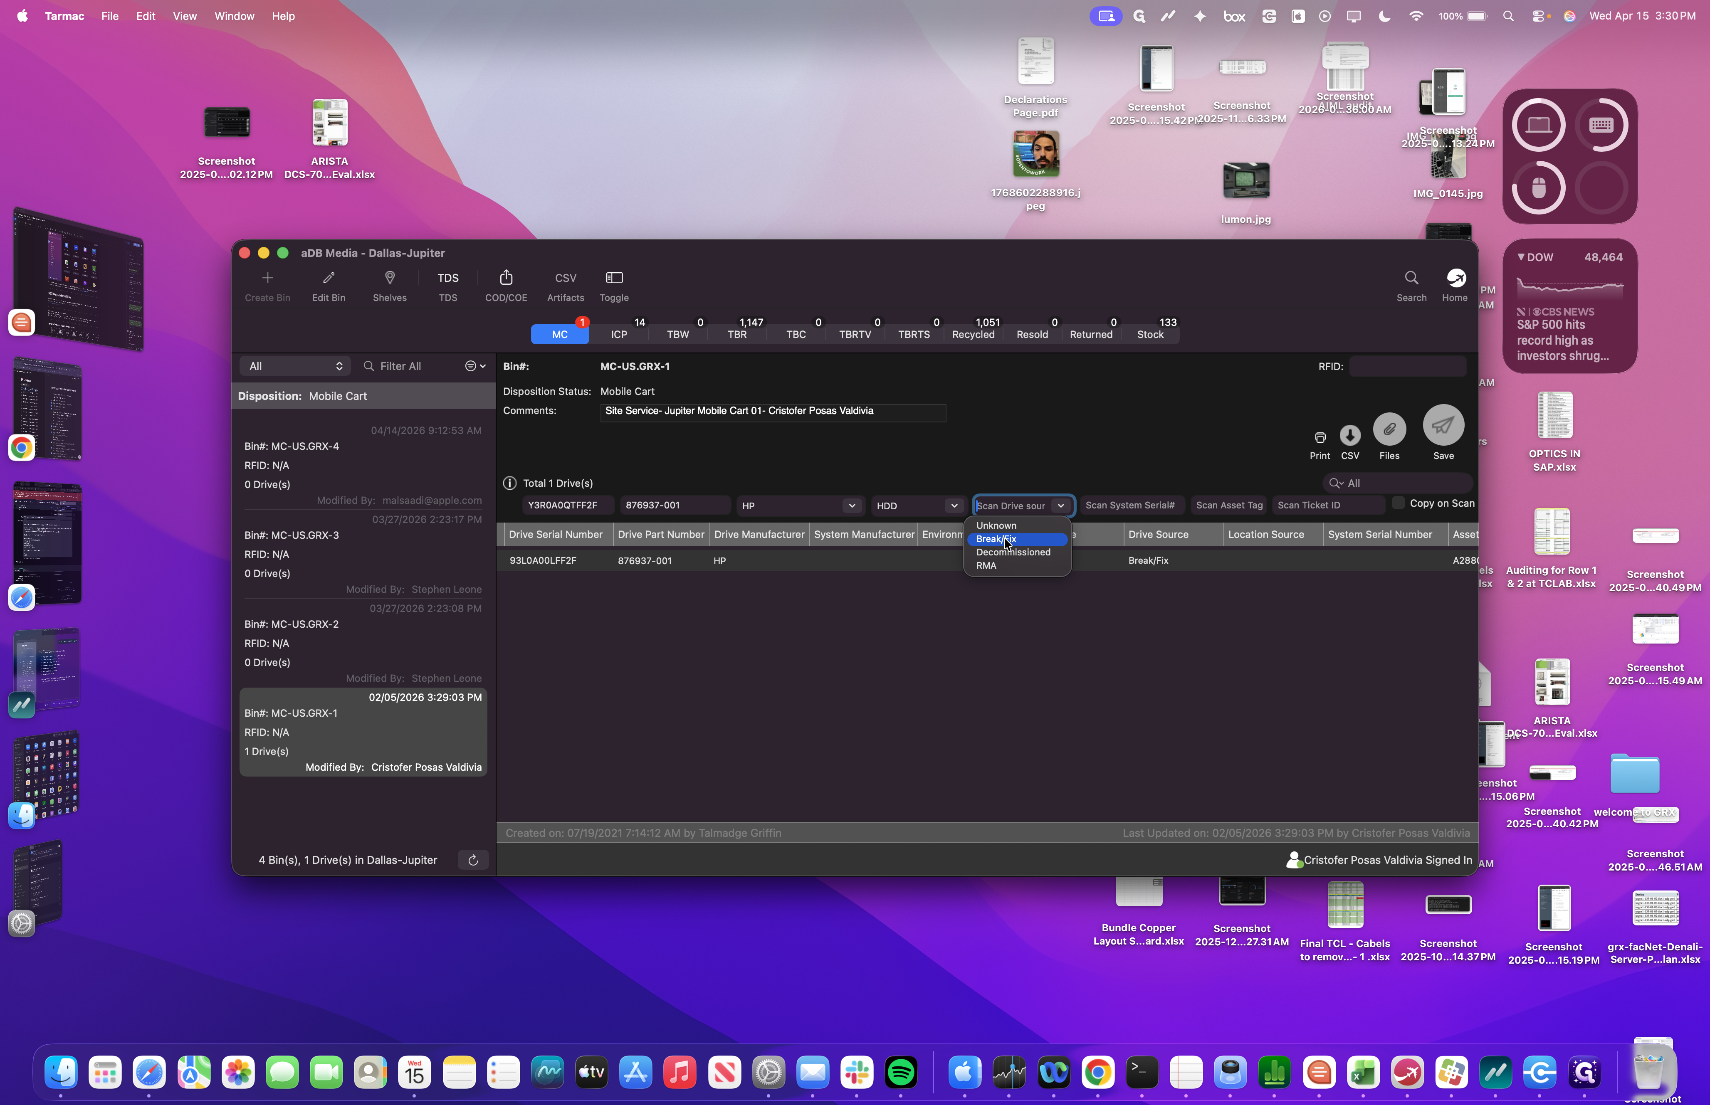Open the All disposition filter popup
The height and width of the screenshot is (1105, 1710).
pos(295,366)
